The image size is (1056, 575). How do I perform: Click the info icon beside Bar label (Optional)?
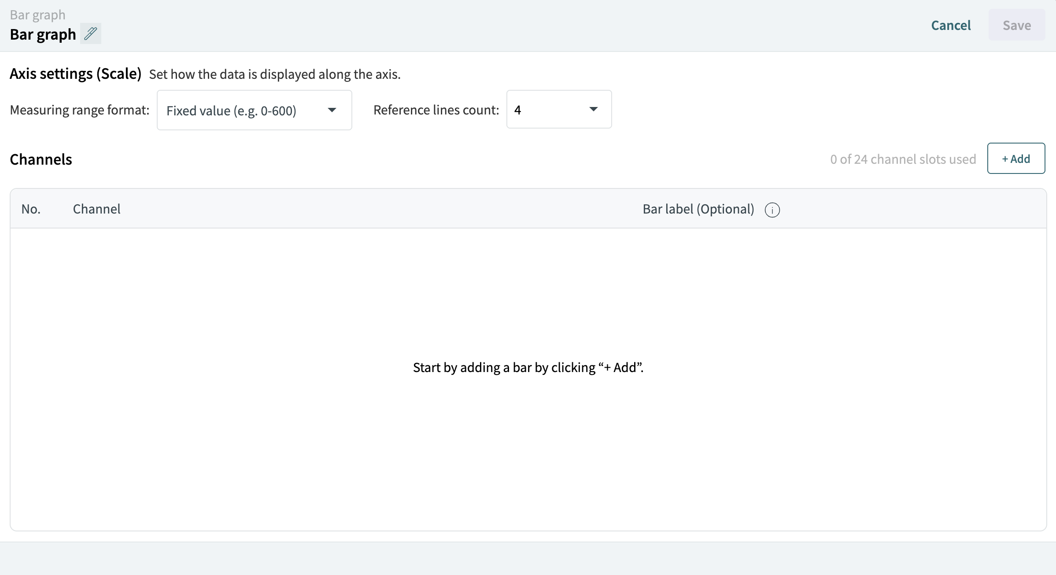coord(772,210)
